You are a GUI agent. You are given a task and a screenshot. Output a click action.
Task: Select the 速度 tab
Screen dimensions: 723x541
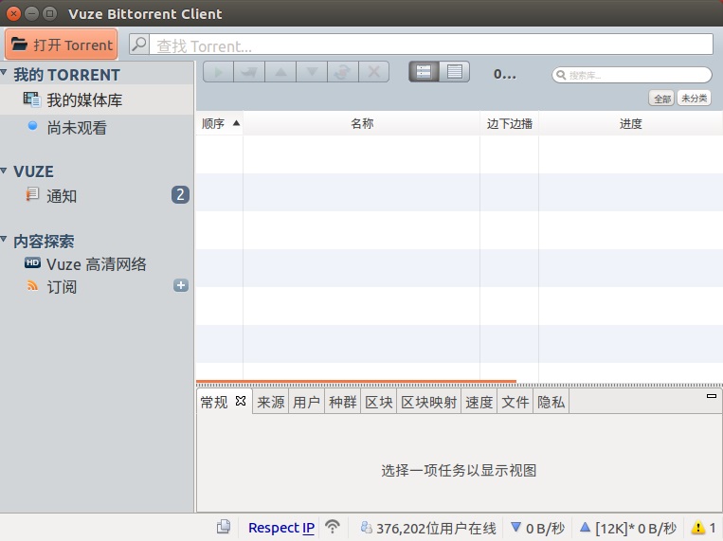click(x=479, y=402)
